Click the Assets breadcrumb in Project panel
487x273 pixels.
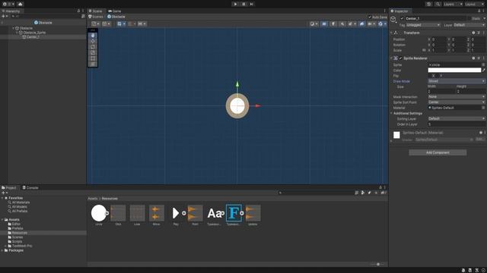point(93,199)
